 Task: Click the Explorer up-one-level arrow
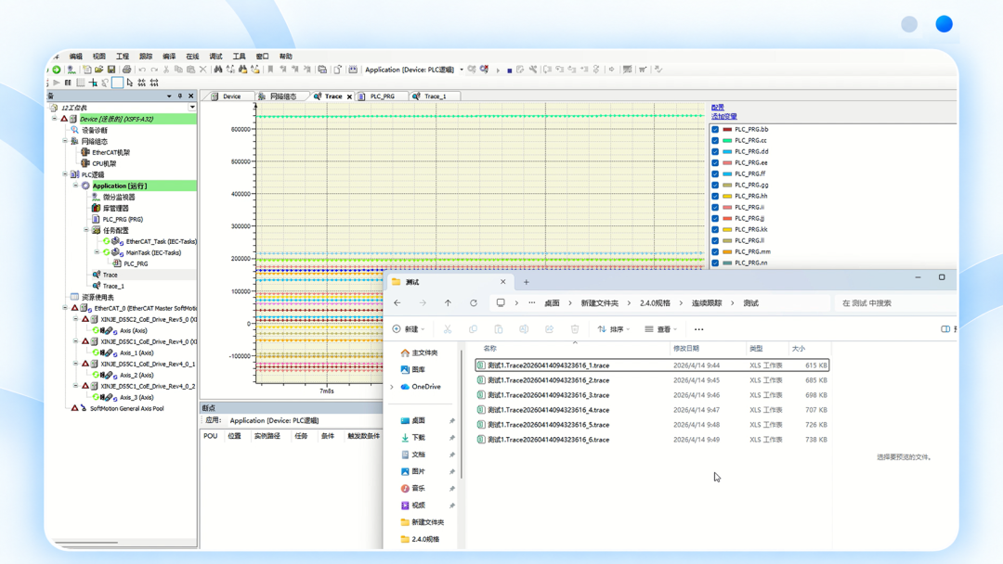click(448, 303)
